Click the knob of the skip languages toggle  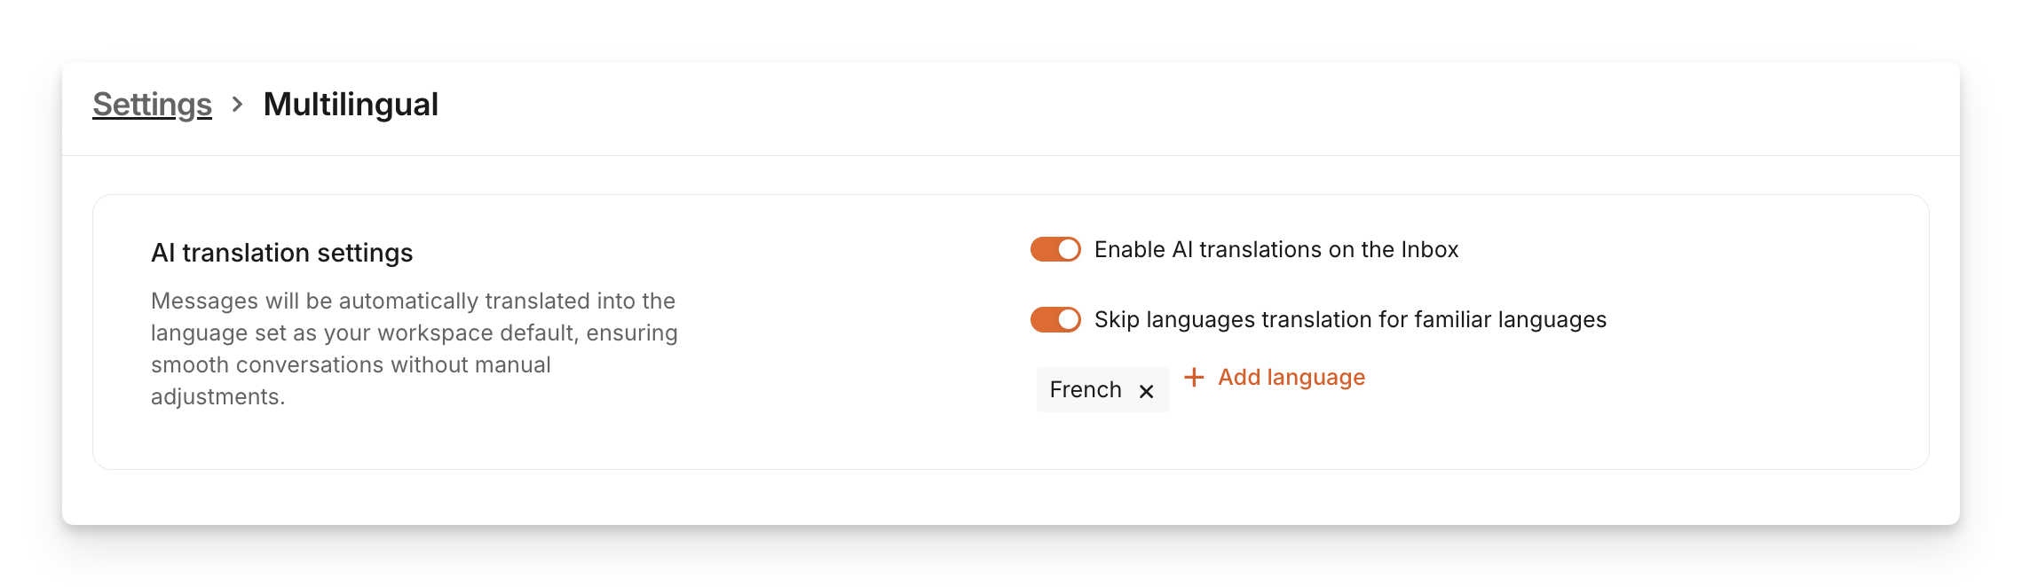click(x=1069, y=319)
